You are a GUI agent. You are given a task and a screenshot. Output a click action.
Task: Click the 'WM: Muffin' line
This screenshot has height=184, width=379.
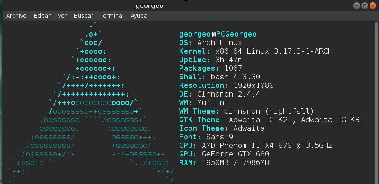[202, 103]
